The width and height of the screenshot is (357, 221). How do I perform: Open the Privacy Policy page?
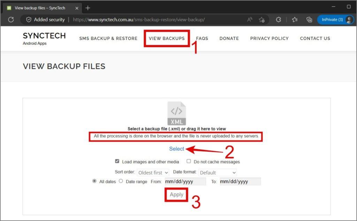coord(269,38)
